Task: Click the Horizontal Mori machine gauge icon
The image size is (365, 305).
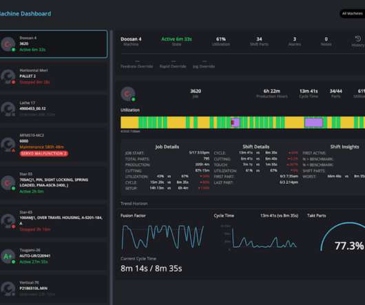Action: pyautogui.click(x=8, y=76)
